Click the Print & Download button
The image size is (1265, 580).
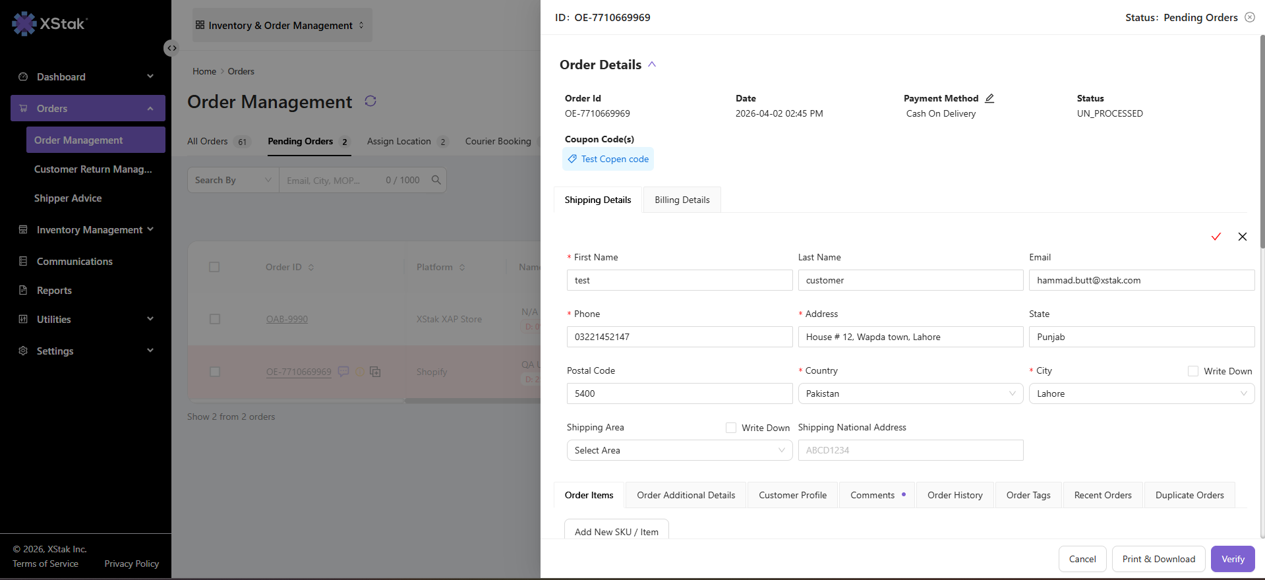[1159, 559]
